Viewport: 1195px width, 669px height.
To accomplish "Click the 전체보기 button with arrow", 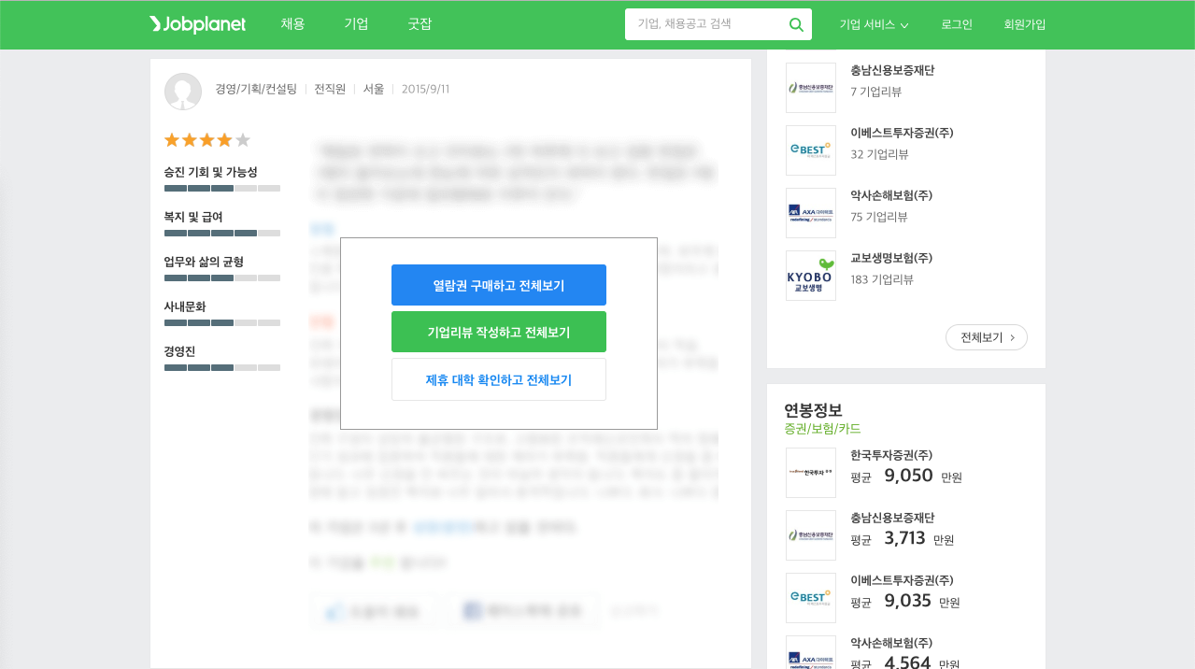I will [x=987, y=337].
